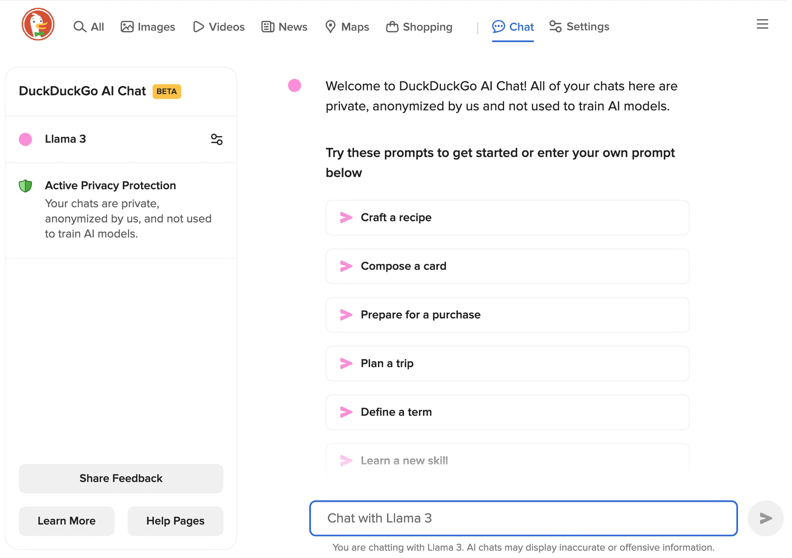Click the DuckDuckGo duck logo
The image size is (792, 558).
point(38,24)
